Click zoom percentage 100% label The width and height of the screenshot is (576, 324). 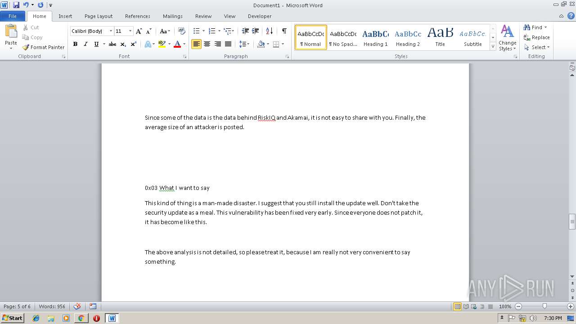(505, 306)
